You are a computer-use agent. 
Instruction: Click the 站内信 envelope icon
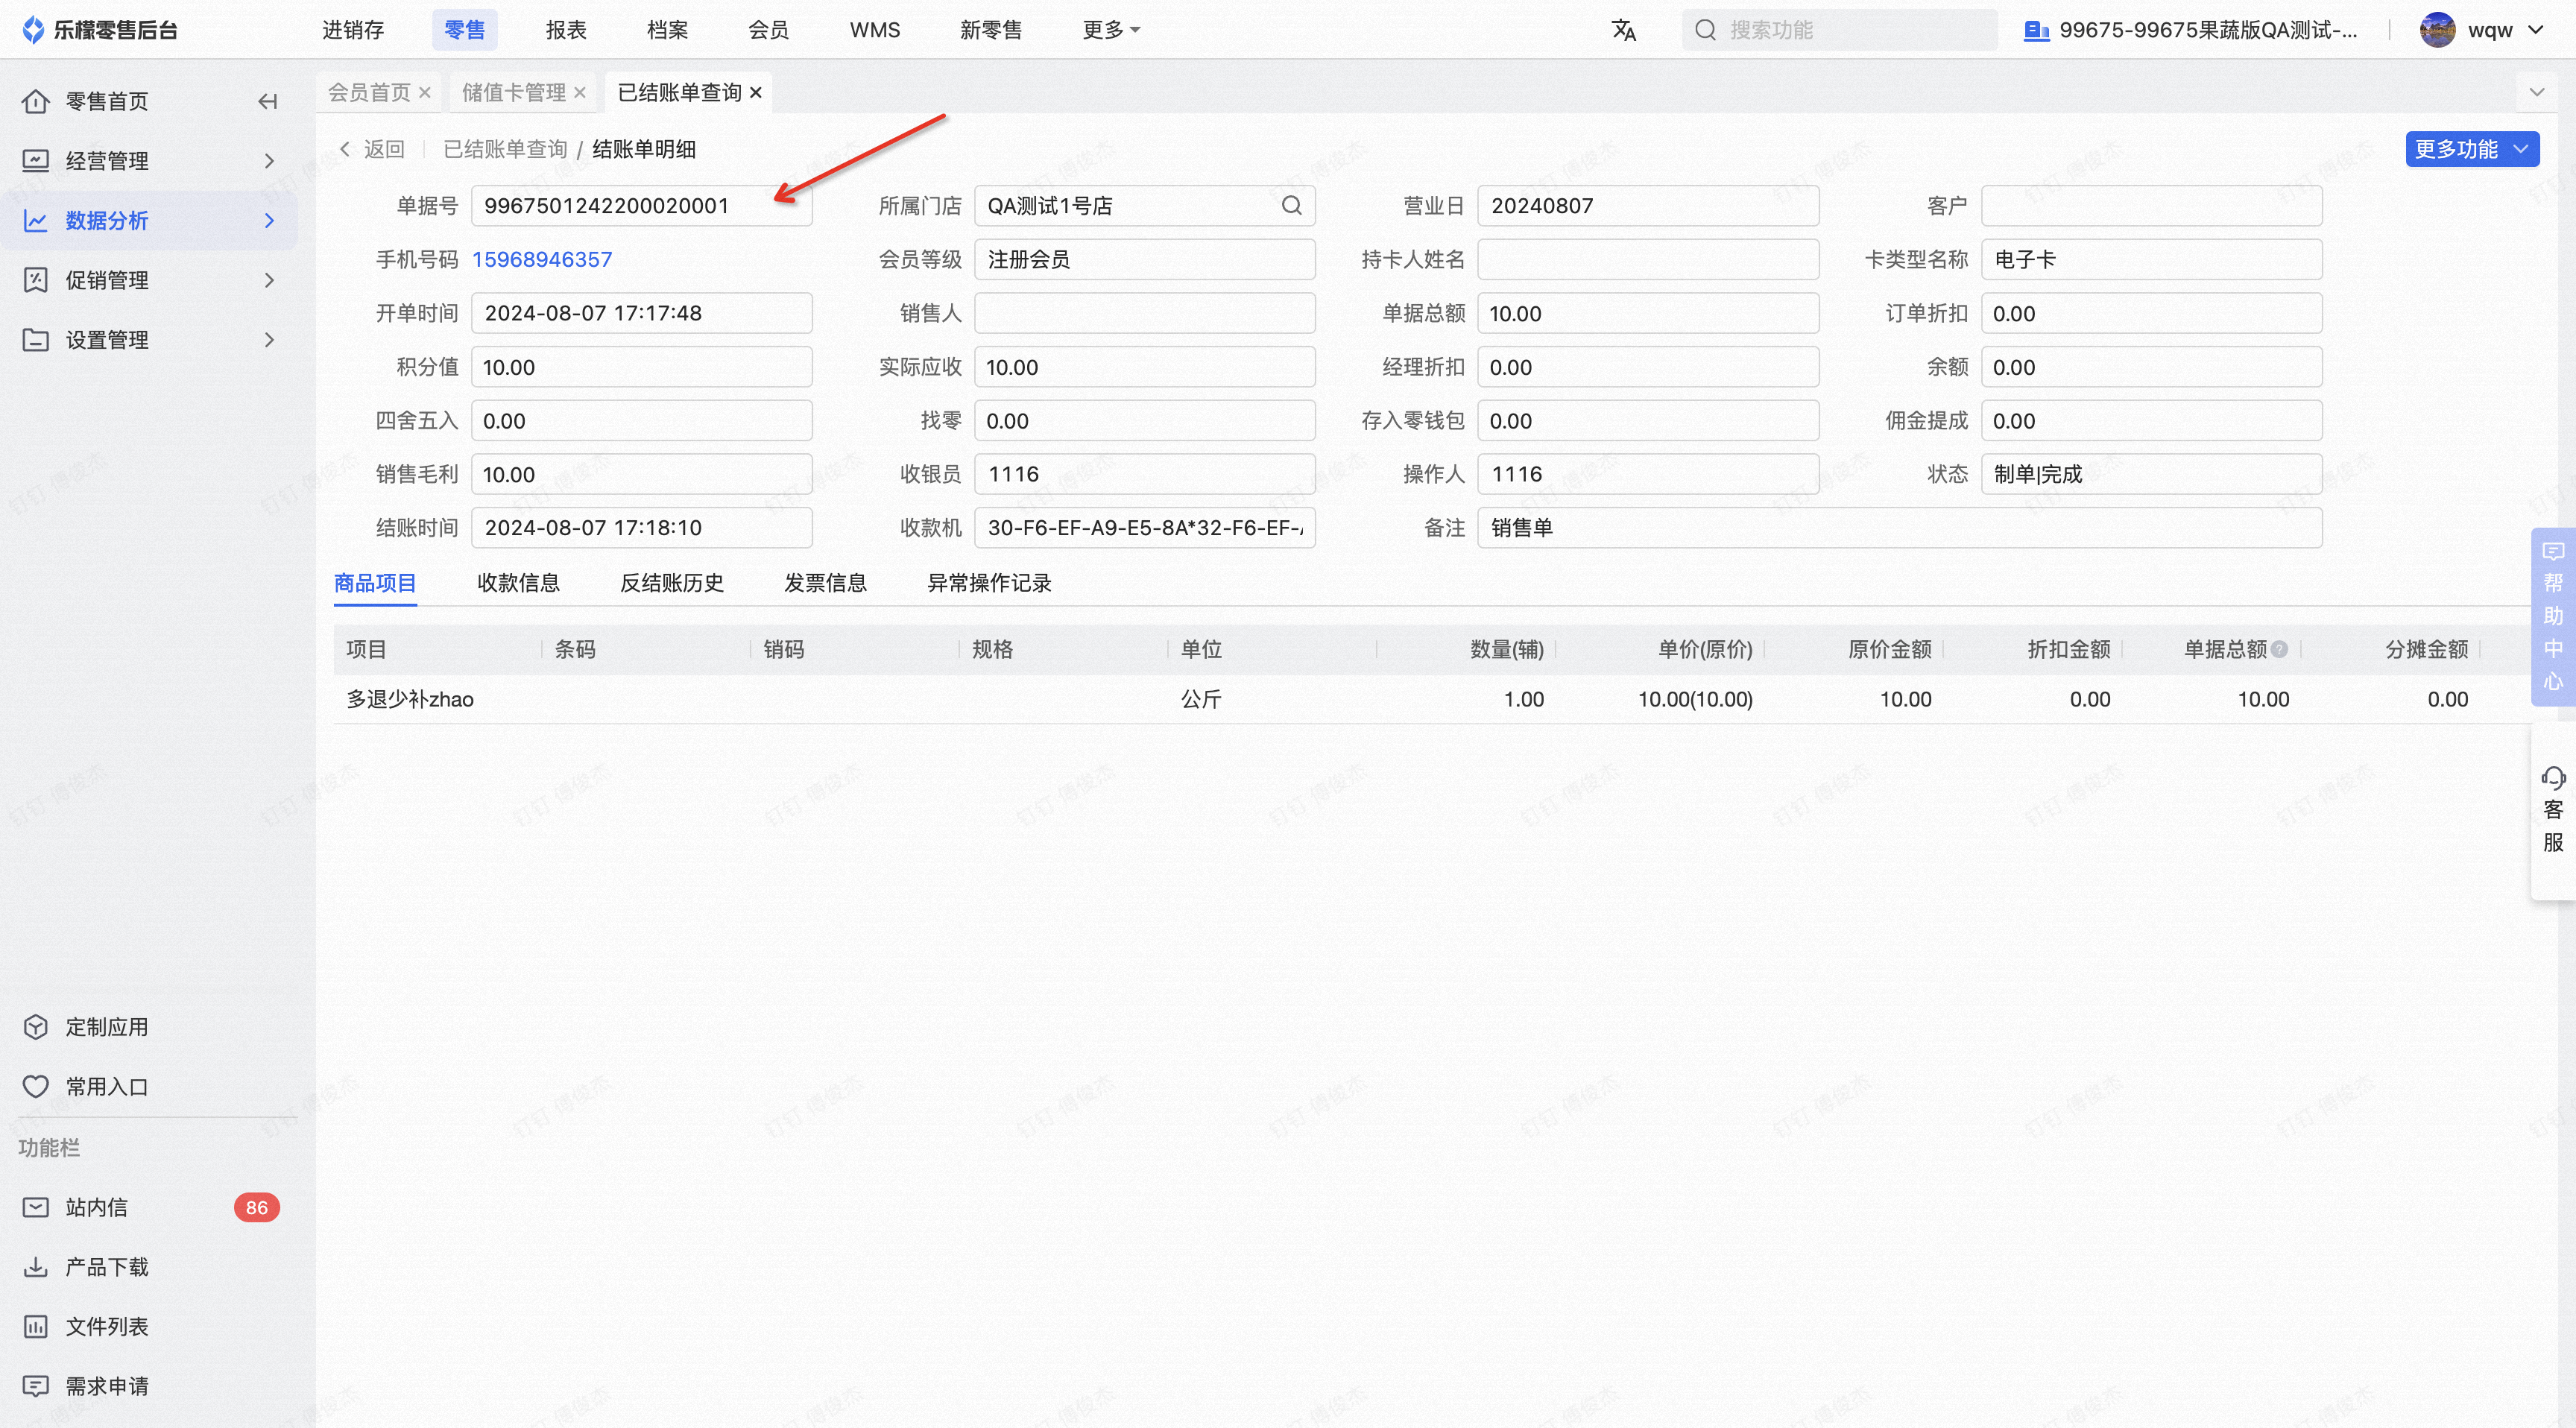[x=35, y=1208]
